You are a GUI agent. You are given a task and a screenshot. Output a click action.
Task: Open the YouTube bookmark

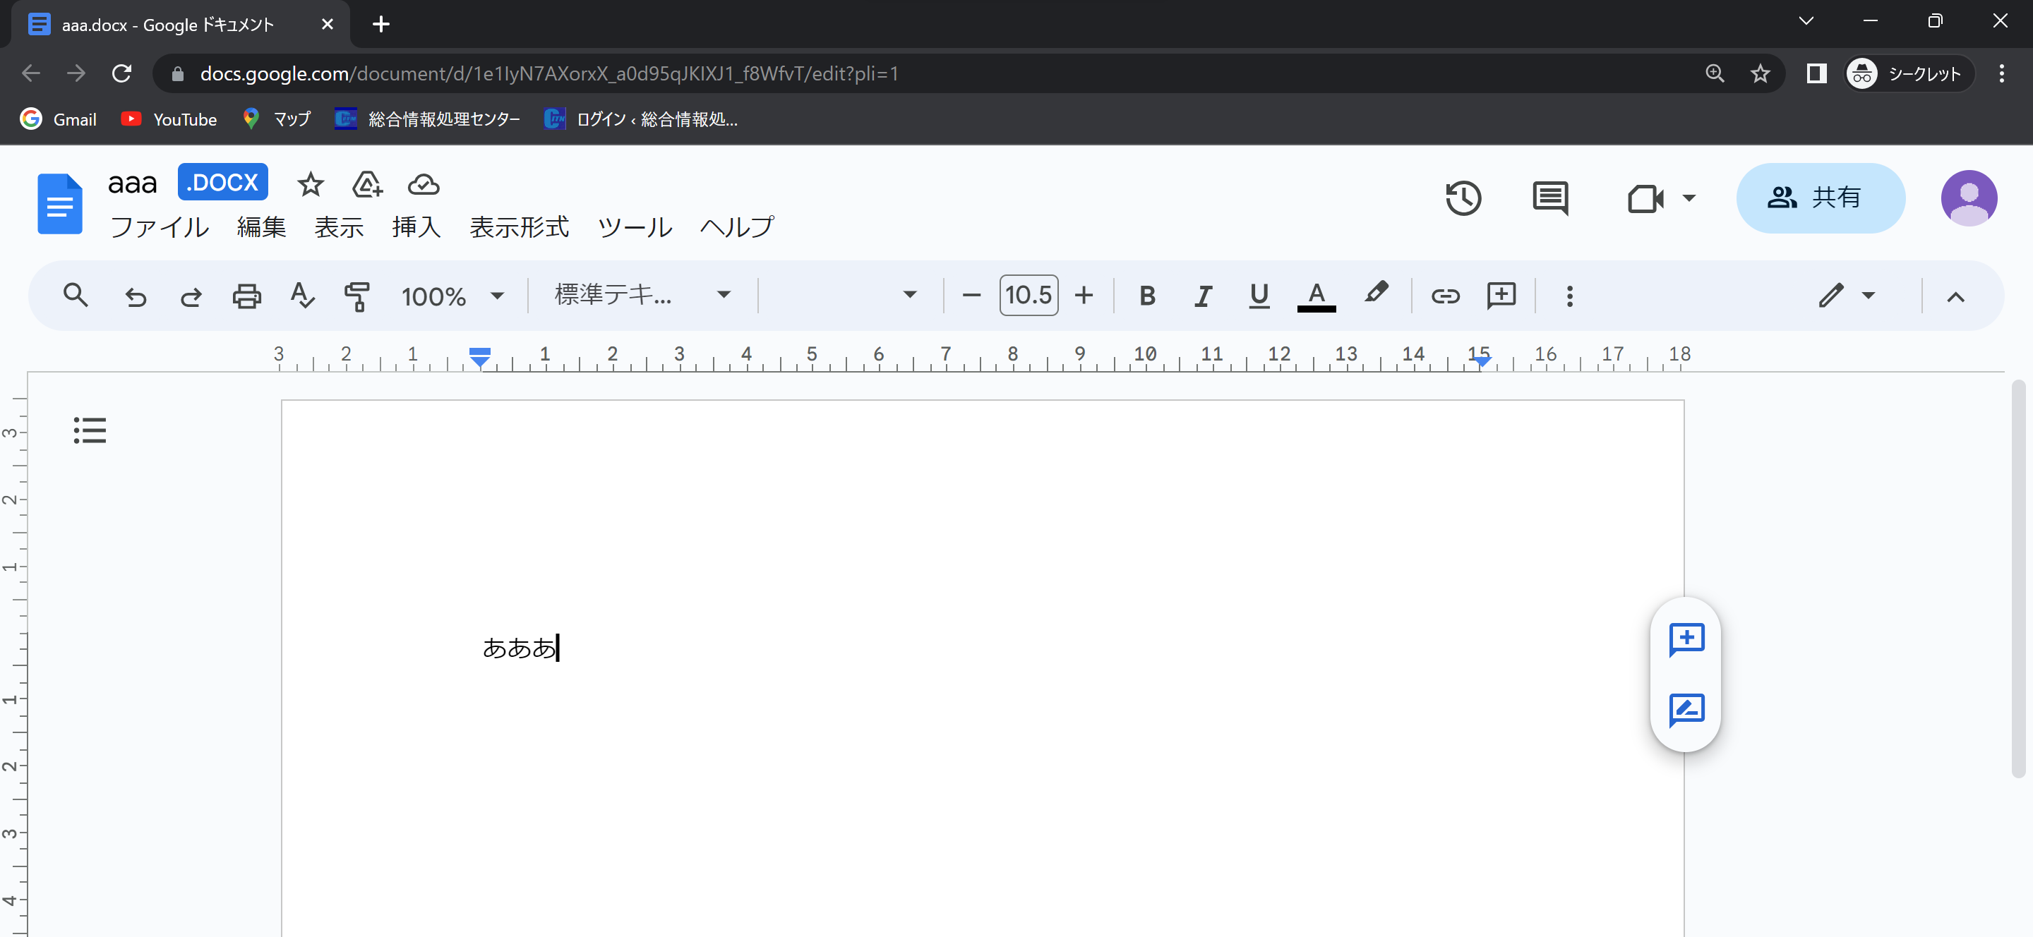pos(169,119)
